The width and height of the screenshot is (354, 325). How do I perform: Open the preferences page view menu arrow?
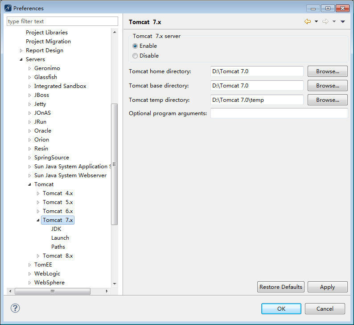(343, 21)
